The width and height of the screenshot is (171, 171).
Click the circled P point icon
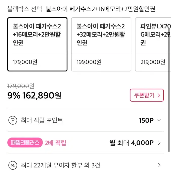(13, 120)
